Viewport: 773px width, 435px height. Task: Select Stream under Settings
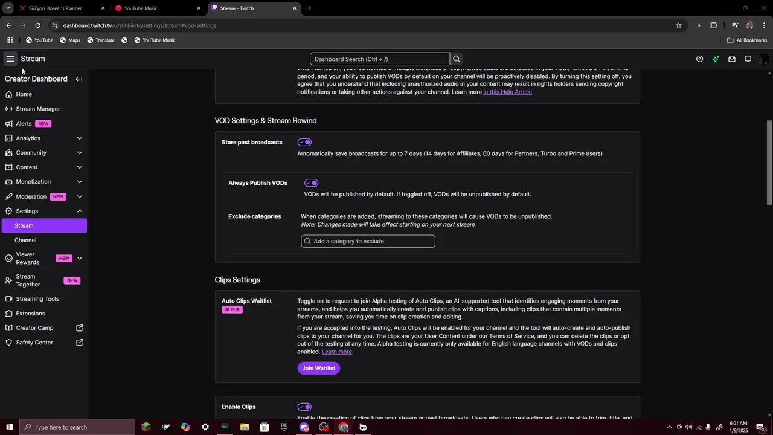[x=43, y=225]
